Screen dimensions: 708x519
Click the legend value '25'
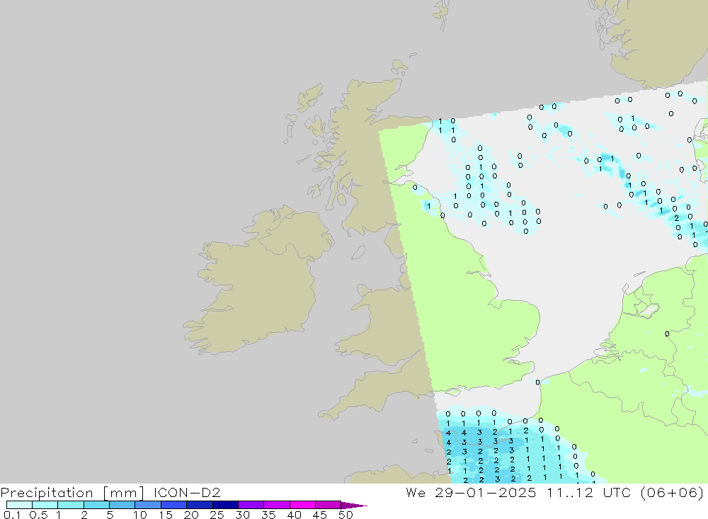pyautogui.click(x=217, y=515)
